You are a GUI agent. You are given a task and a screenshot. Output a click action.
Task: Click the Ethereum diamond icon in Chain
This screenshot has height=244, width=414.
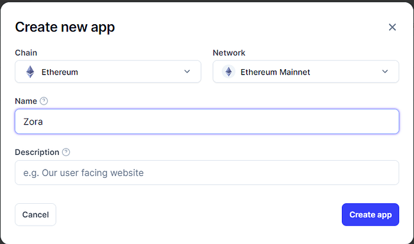[x=30, y=71]
